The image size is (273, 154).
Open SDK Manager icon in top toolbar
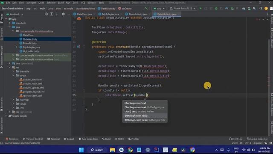[x=254, y=9]
